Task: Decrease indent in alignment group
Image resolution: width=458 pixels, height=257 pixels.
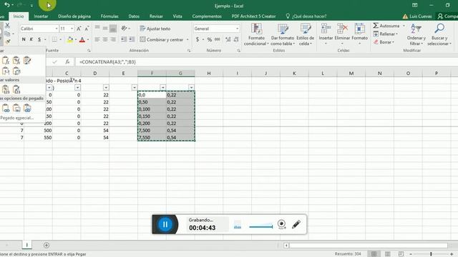Action: pos(124,39)
